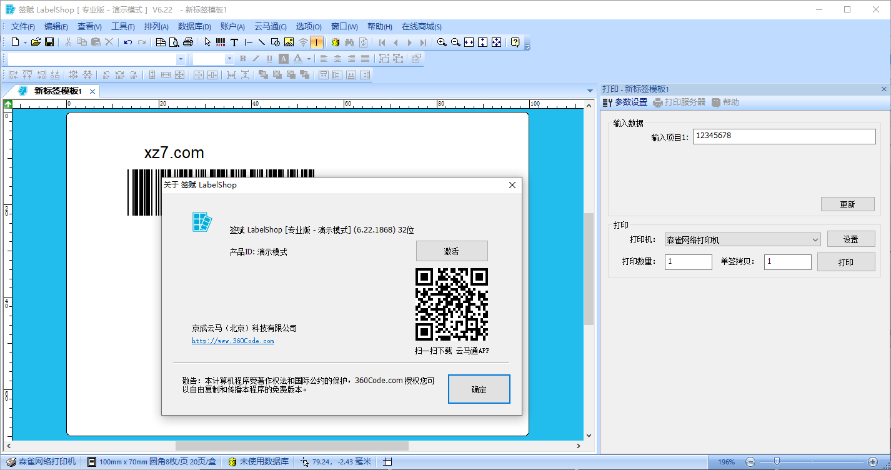The height and width of the screenshot is (470, 891).
Task: Select the insert picture tool
Action: [x=289, y=42]
